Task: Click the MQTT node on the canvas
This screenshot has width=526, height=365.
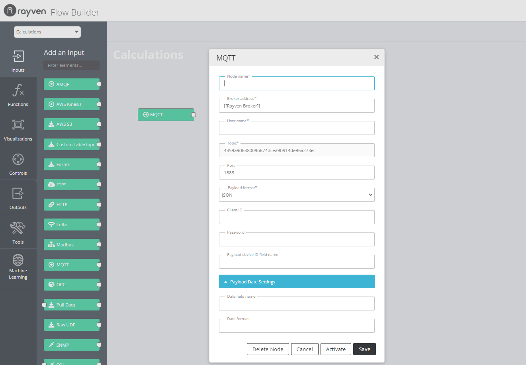Action: click(x=166, y=115)
